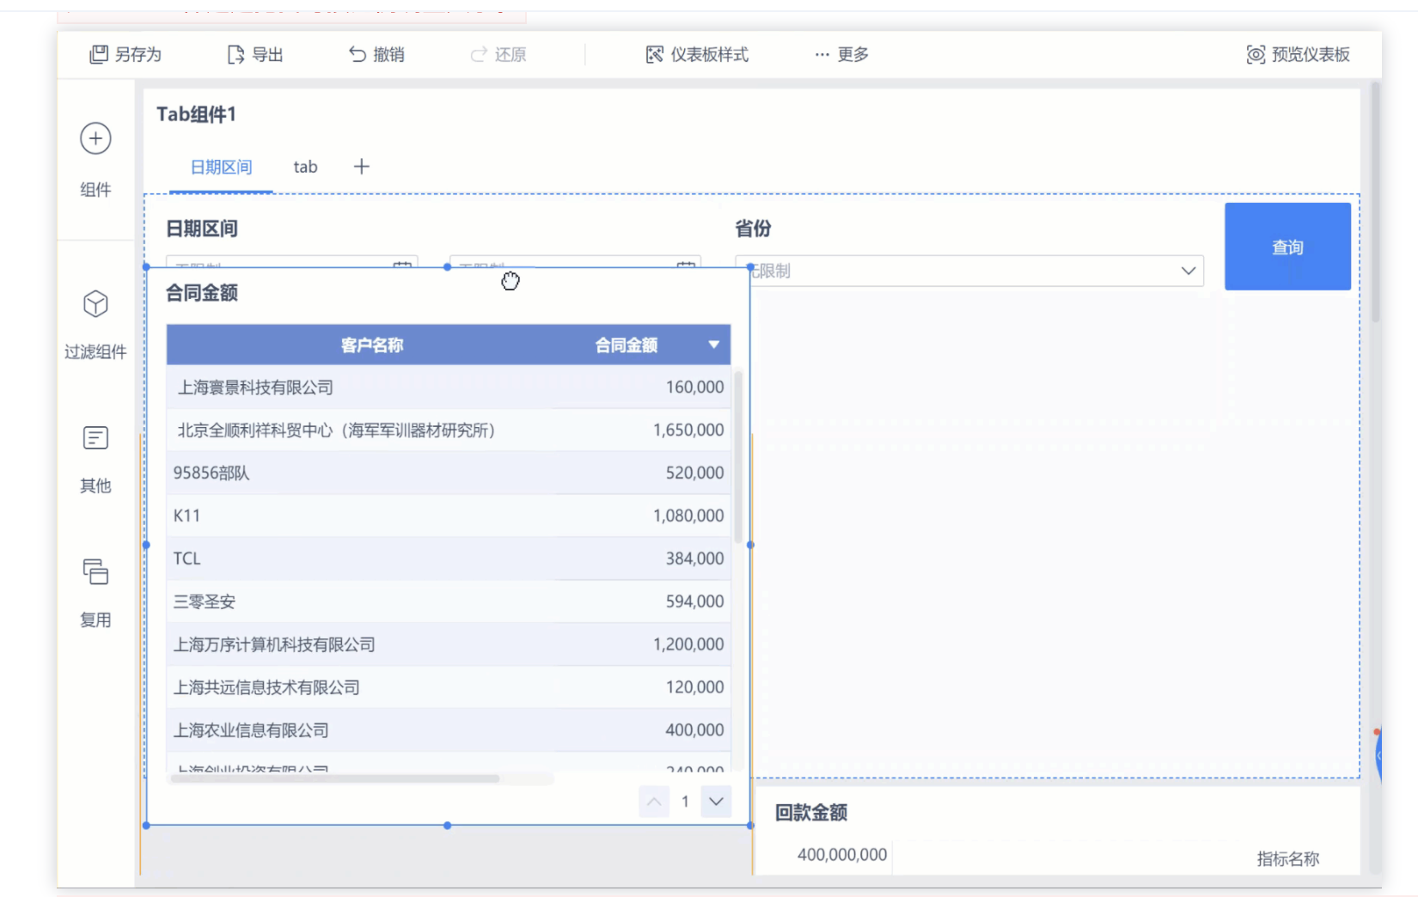This screenshot has height=897, width=1418.
Task: Go to next table page arrow
Action: (716, 802)
